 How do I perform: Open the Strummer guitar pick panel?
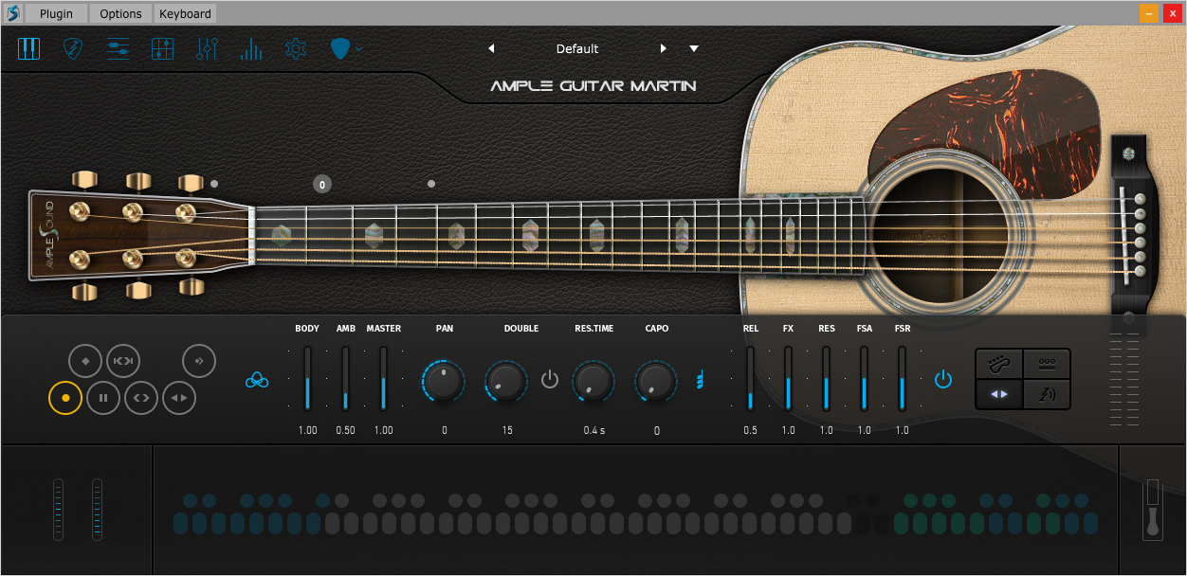(73, 48)
